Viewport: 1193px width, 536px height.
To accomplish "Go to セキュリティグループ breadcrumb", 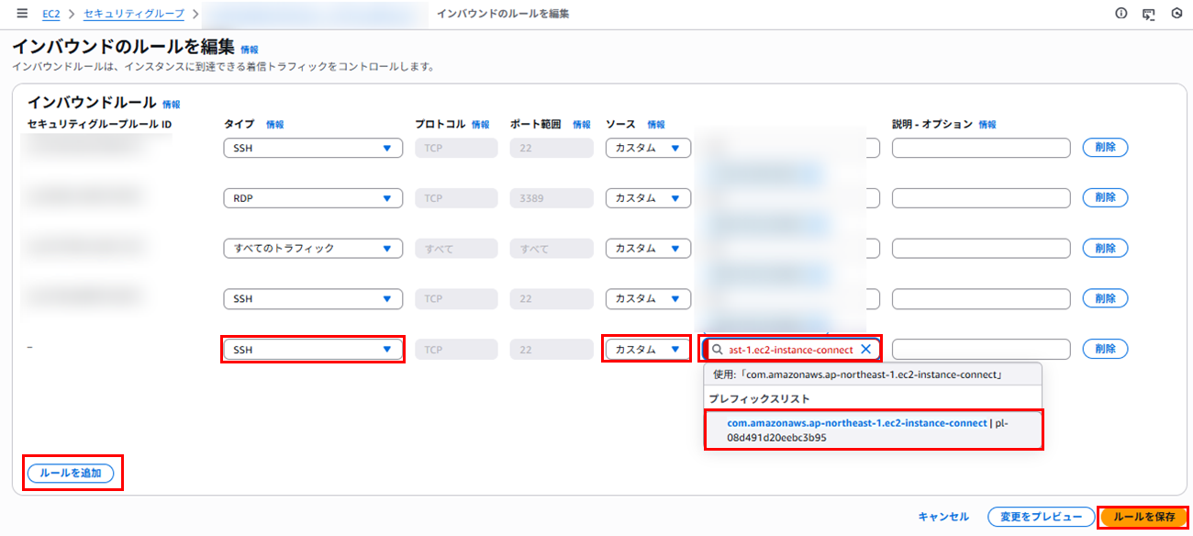I will 133,14.
